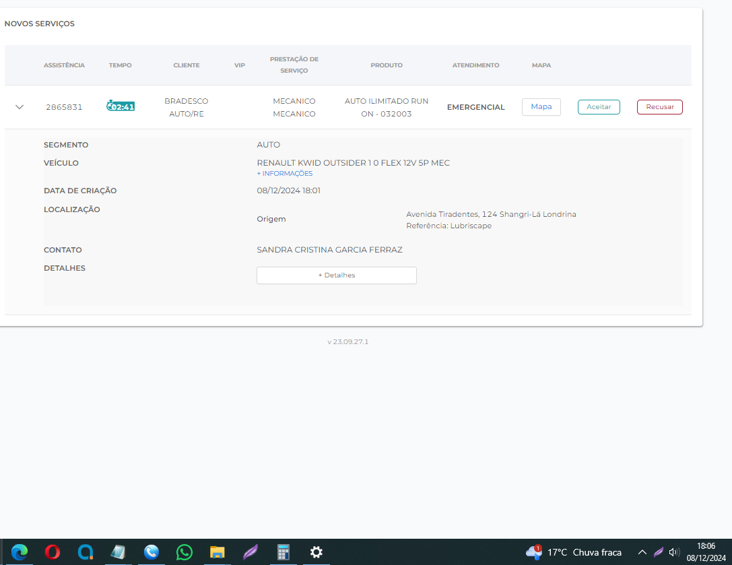Open the Mapa button for this service
732x565 pixels.
click(x=541, y=107)
